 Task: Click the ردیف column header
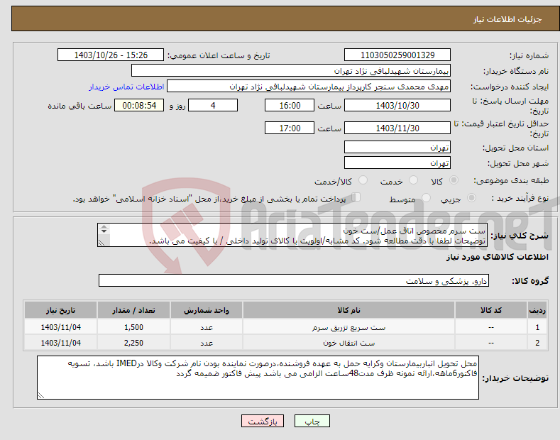(x=537, y=310)
